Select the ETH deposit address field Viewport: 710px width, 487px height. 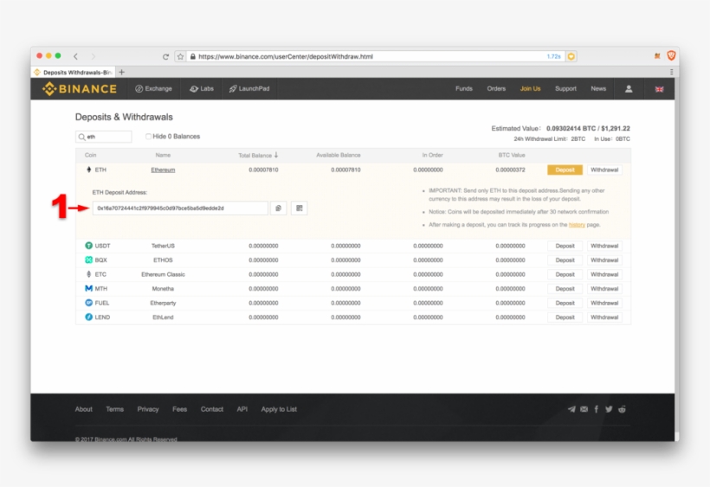point(180,208)
